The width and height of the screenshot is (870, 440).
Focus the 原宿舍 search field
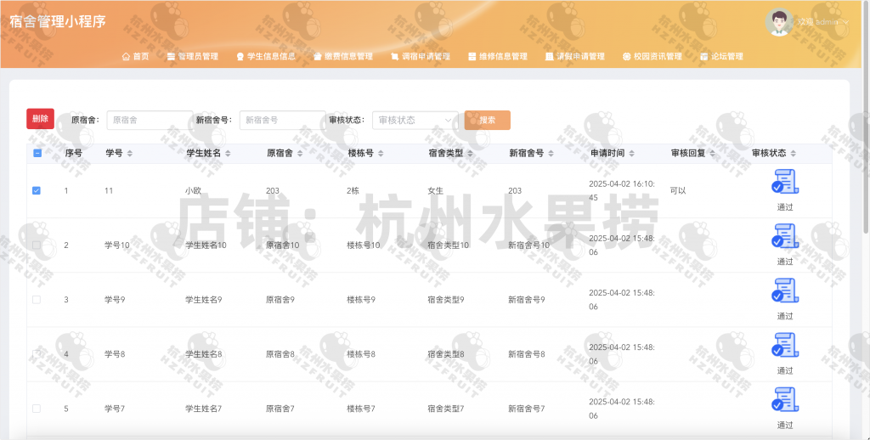150,120
